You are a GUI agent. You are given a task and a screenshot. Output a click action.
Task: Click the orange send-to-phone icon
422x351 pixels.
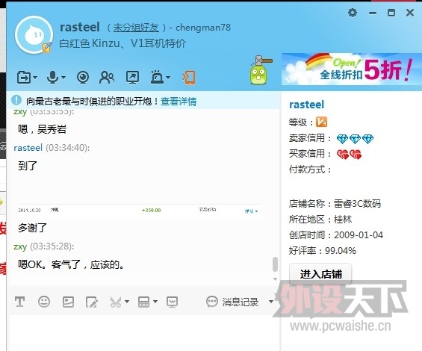pos(189,78)
